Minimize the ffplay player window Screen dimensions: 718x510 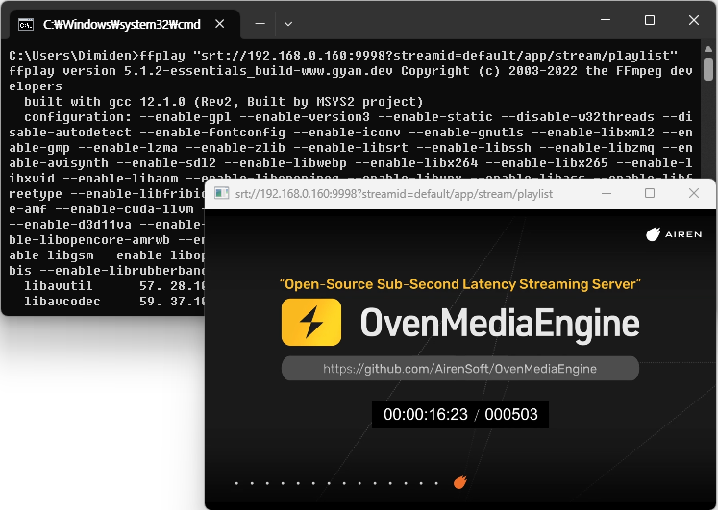pos(606,193)
